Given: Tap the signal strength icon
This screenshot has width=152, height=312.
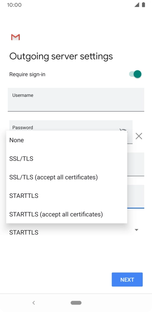Looking at the screenshot, I should (137, 5).
